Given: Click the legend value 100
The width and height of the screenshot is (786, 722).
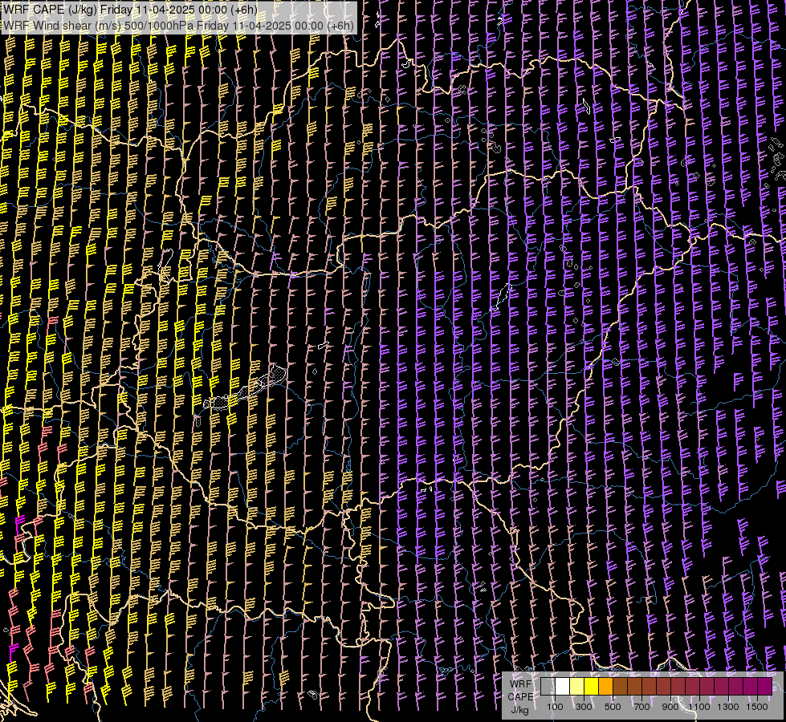Looking at the screenshot, I should [x=555, y=707].
